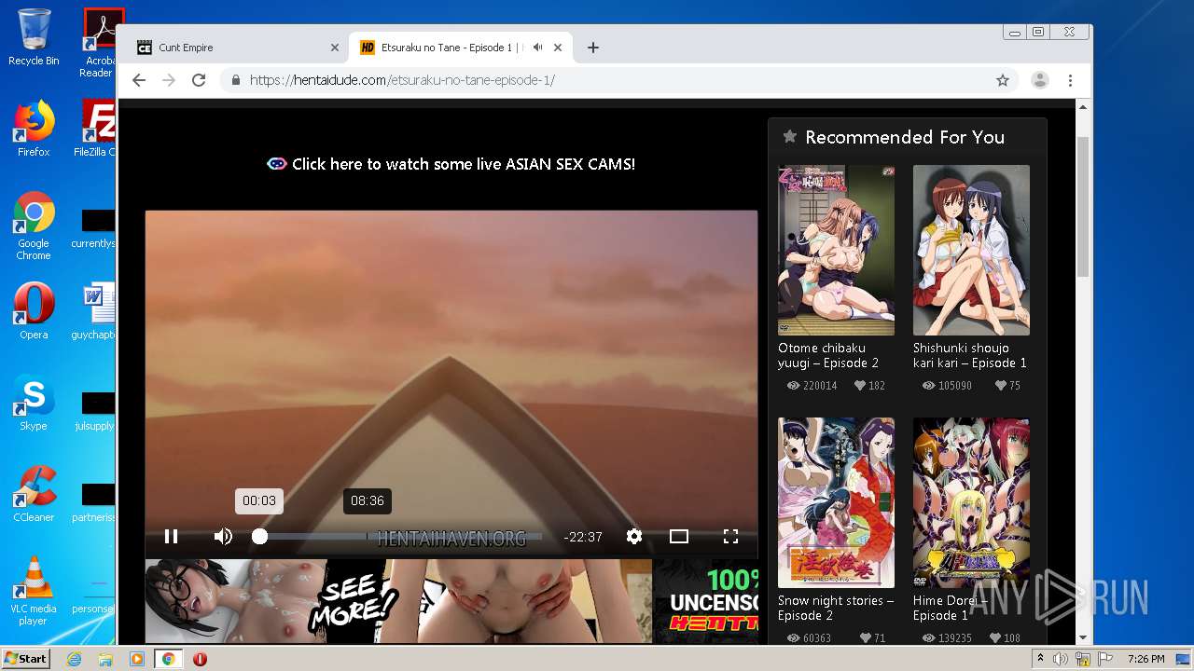Open the Chrome profile avatar

coord(1040,80)
